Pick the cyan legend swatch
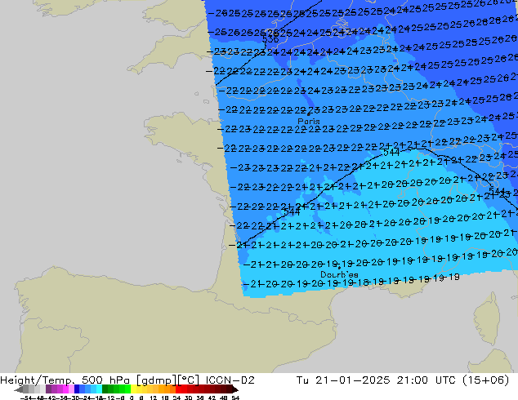518x400 pixels. point(99,389)
